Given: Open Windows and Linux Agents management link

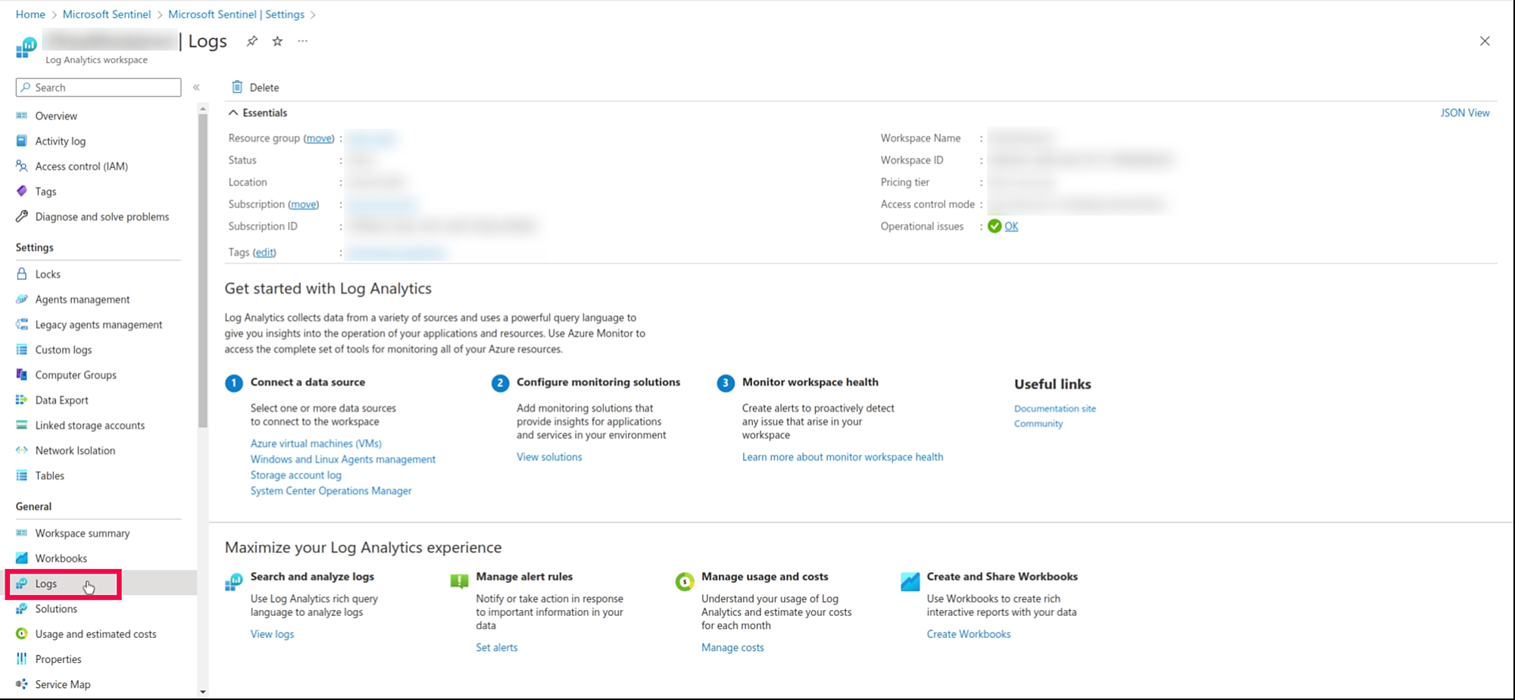Looking at the screenshot, I should coord(343,459).
